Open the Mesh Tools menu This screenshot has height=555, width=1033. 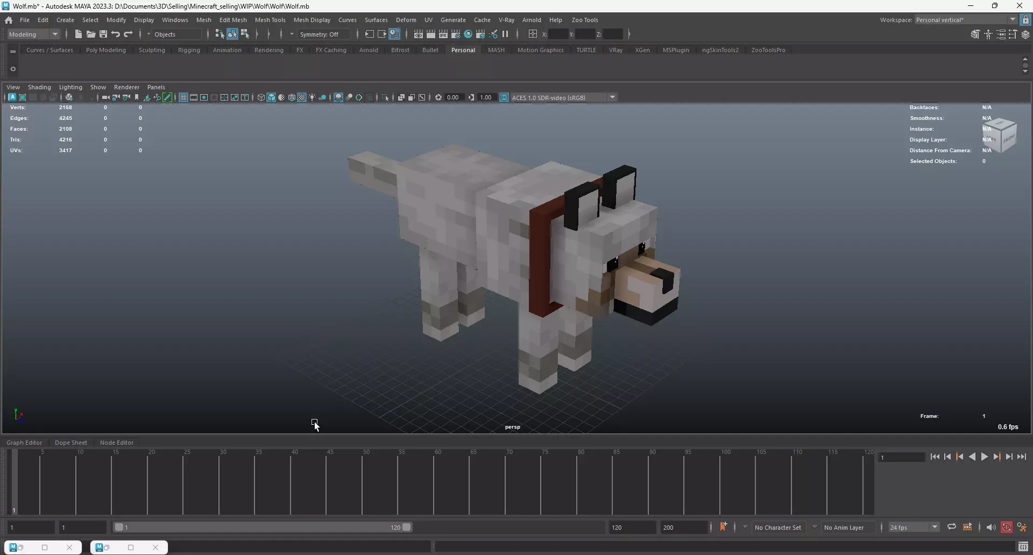tap(270, 20)
